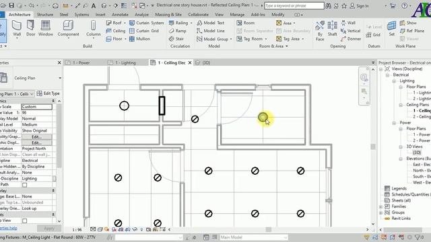This screenshot has width=431, height=242.
Task: Click Edit button for Visibility/Graphics
Action: coord(36,136)
